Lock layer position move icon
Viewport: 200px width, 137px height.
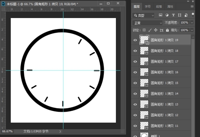pyautogui.click(x=156, y=30)
